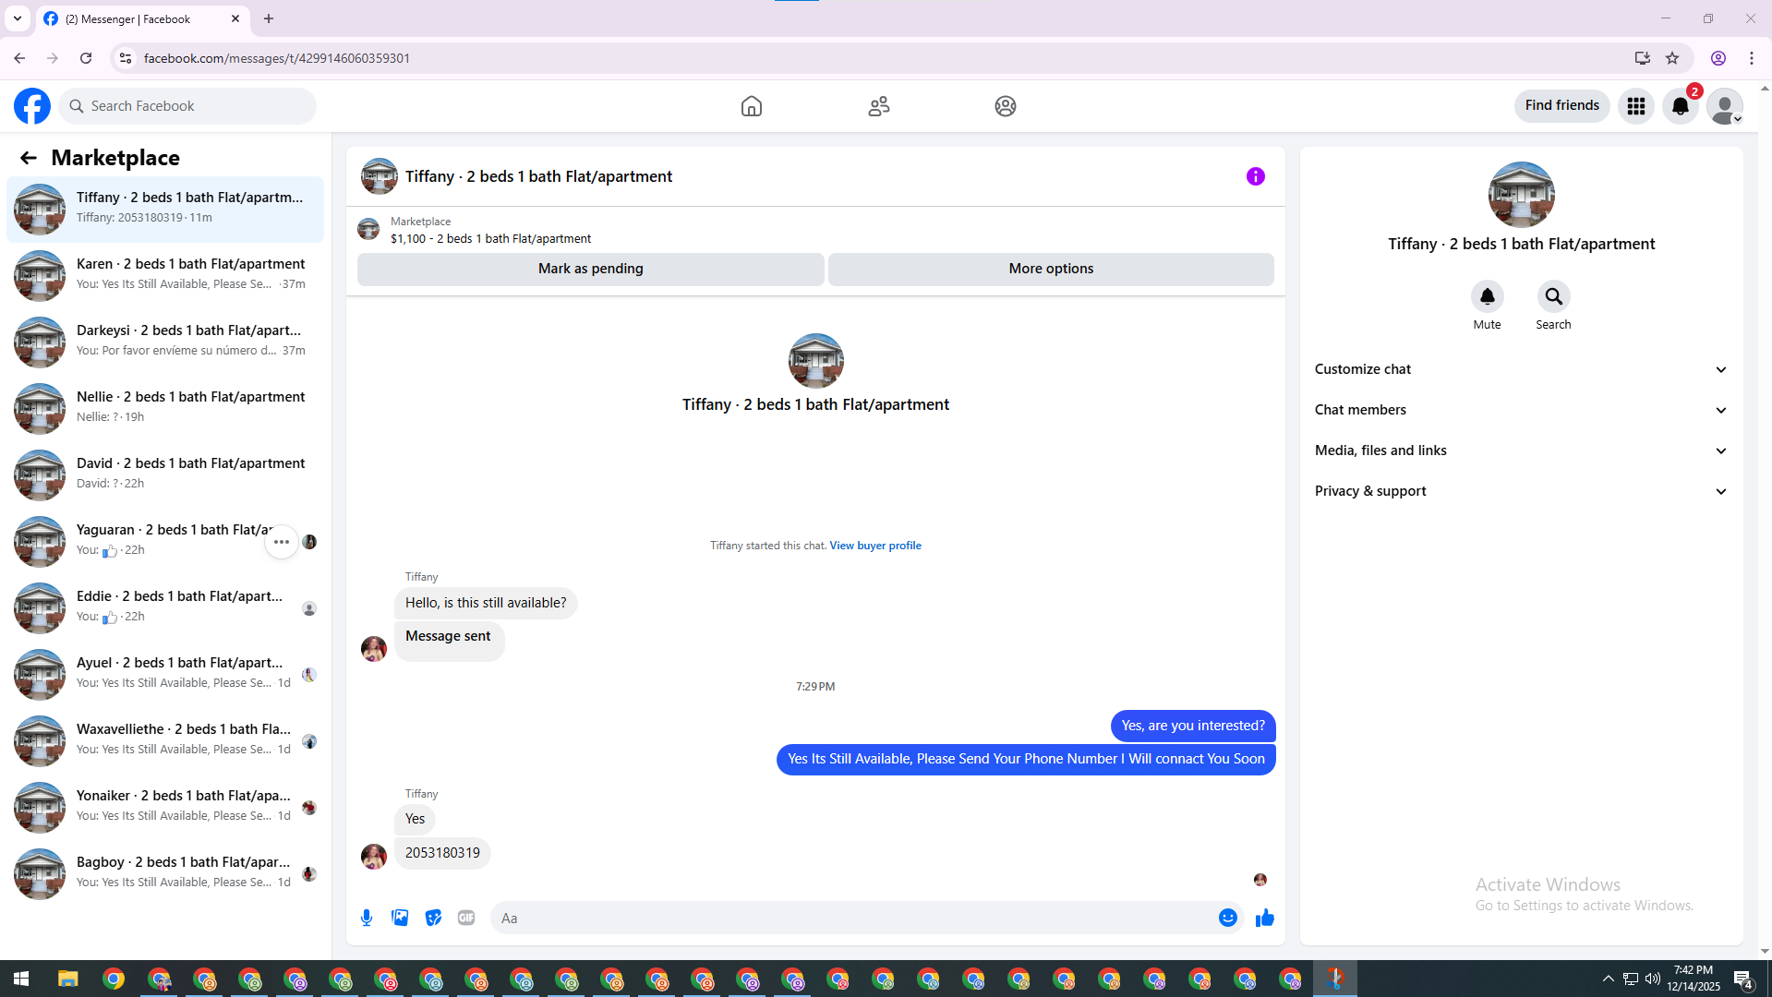Open the Home feed icon

click(x=752, y=106)
